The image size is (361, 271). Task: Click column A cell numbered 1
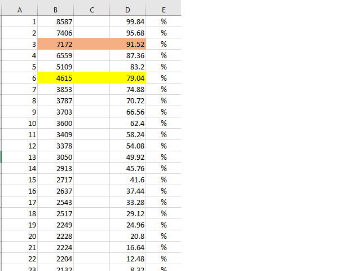pyautogui.click(x=20, y=21)
